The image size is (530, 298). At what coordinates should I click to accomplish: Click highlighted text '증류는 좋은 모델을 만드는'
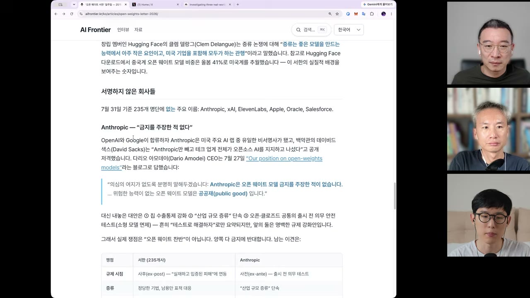click(x=311, y=44)
